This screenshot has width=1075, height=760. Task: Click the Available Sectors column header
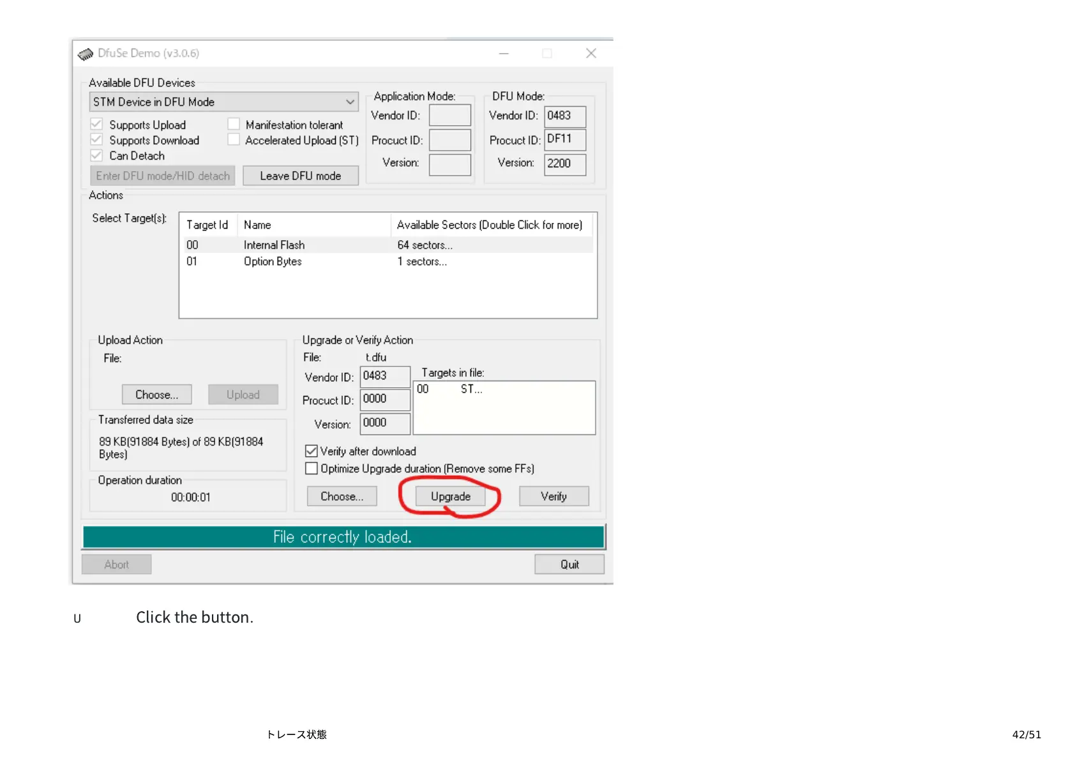(x=489, y=225)
